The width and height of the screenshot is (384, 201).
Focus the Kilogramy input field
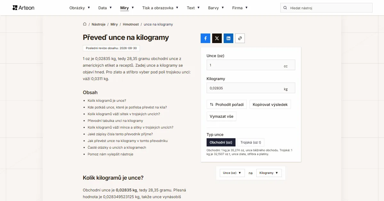[x=251, y=88]
